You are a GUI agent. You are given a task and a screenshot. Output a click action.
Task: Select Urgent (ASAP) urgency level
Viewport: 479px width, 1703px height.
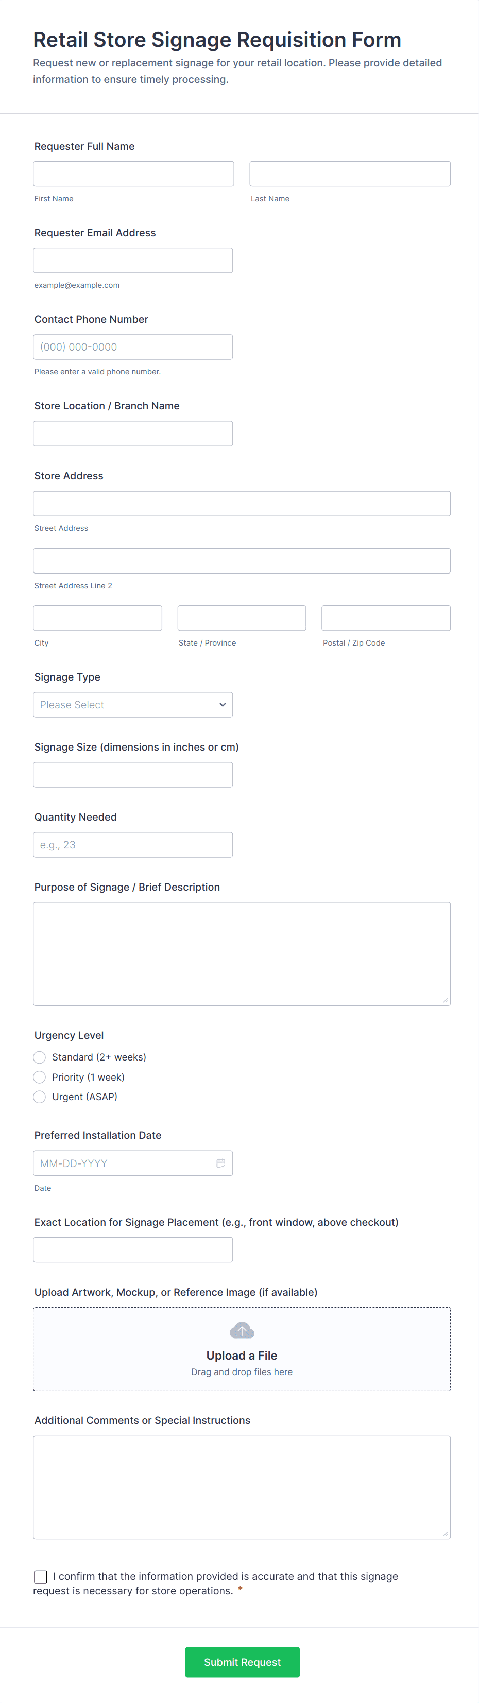40,1097
